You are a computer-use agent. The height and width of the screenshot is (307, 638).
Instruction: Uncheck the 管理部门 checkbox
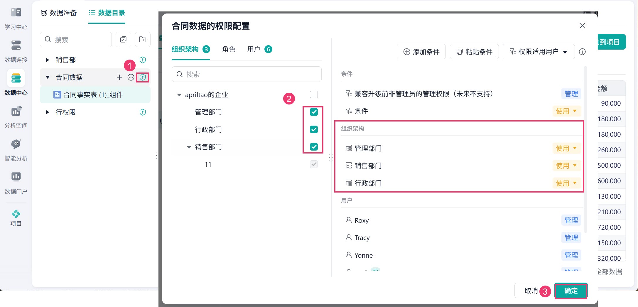click(314, 112)
